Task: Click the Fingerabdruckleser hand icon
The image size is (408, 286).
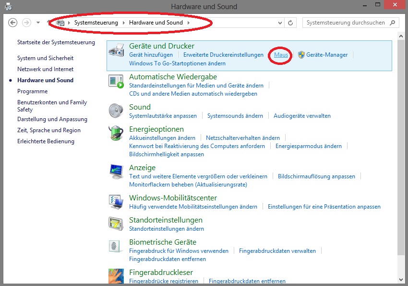Action: pos(116,276)
